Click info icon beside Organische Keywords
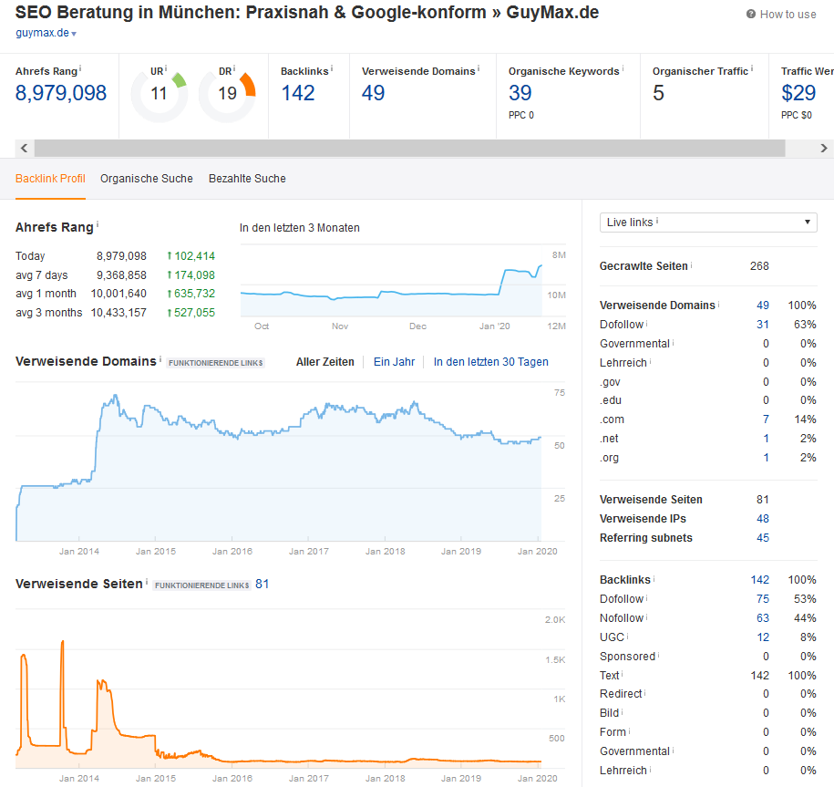Screen dimensions: 834x787 click(623, 68)
